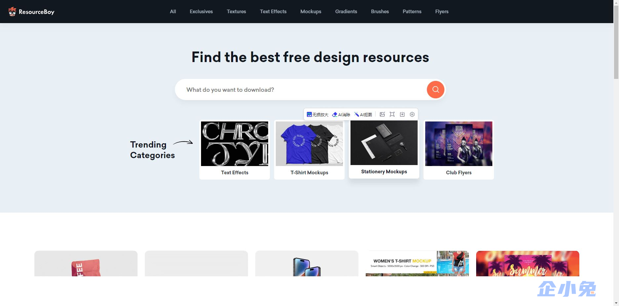
Task: Open the Text Effects trending category card
Action: (234, 150)
